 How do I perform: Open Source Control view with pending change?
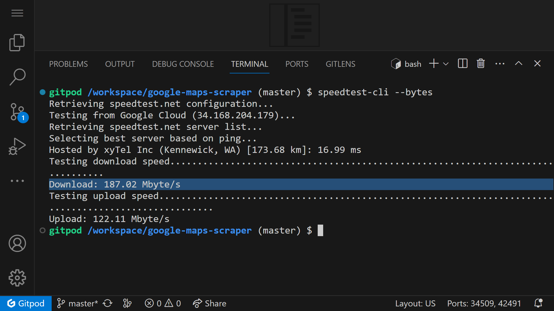point(17,112)
